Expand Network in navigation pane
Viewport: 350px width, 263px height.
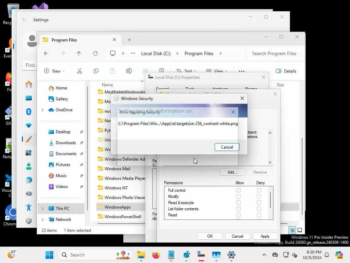click(43, 220)
